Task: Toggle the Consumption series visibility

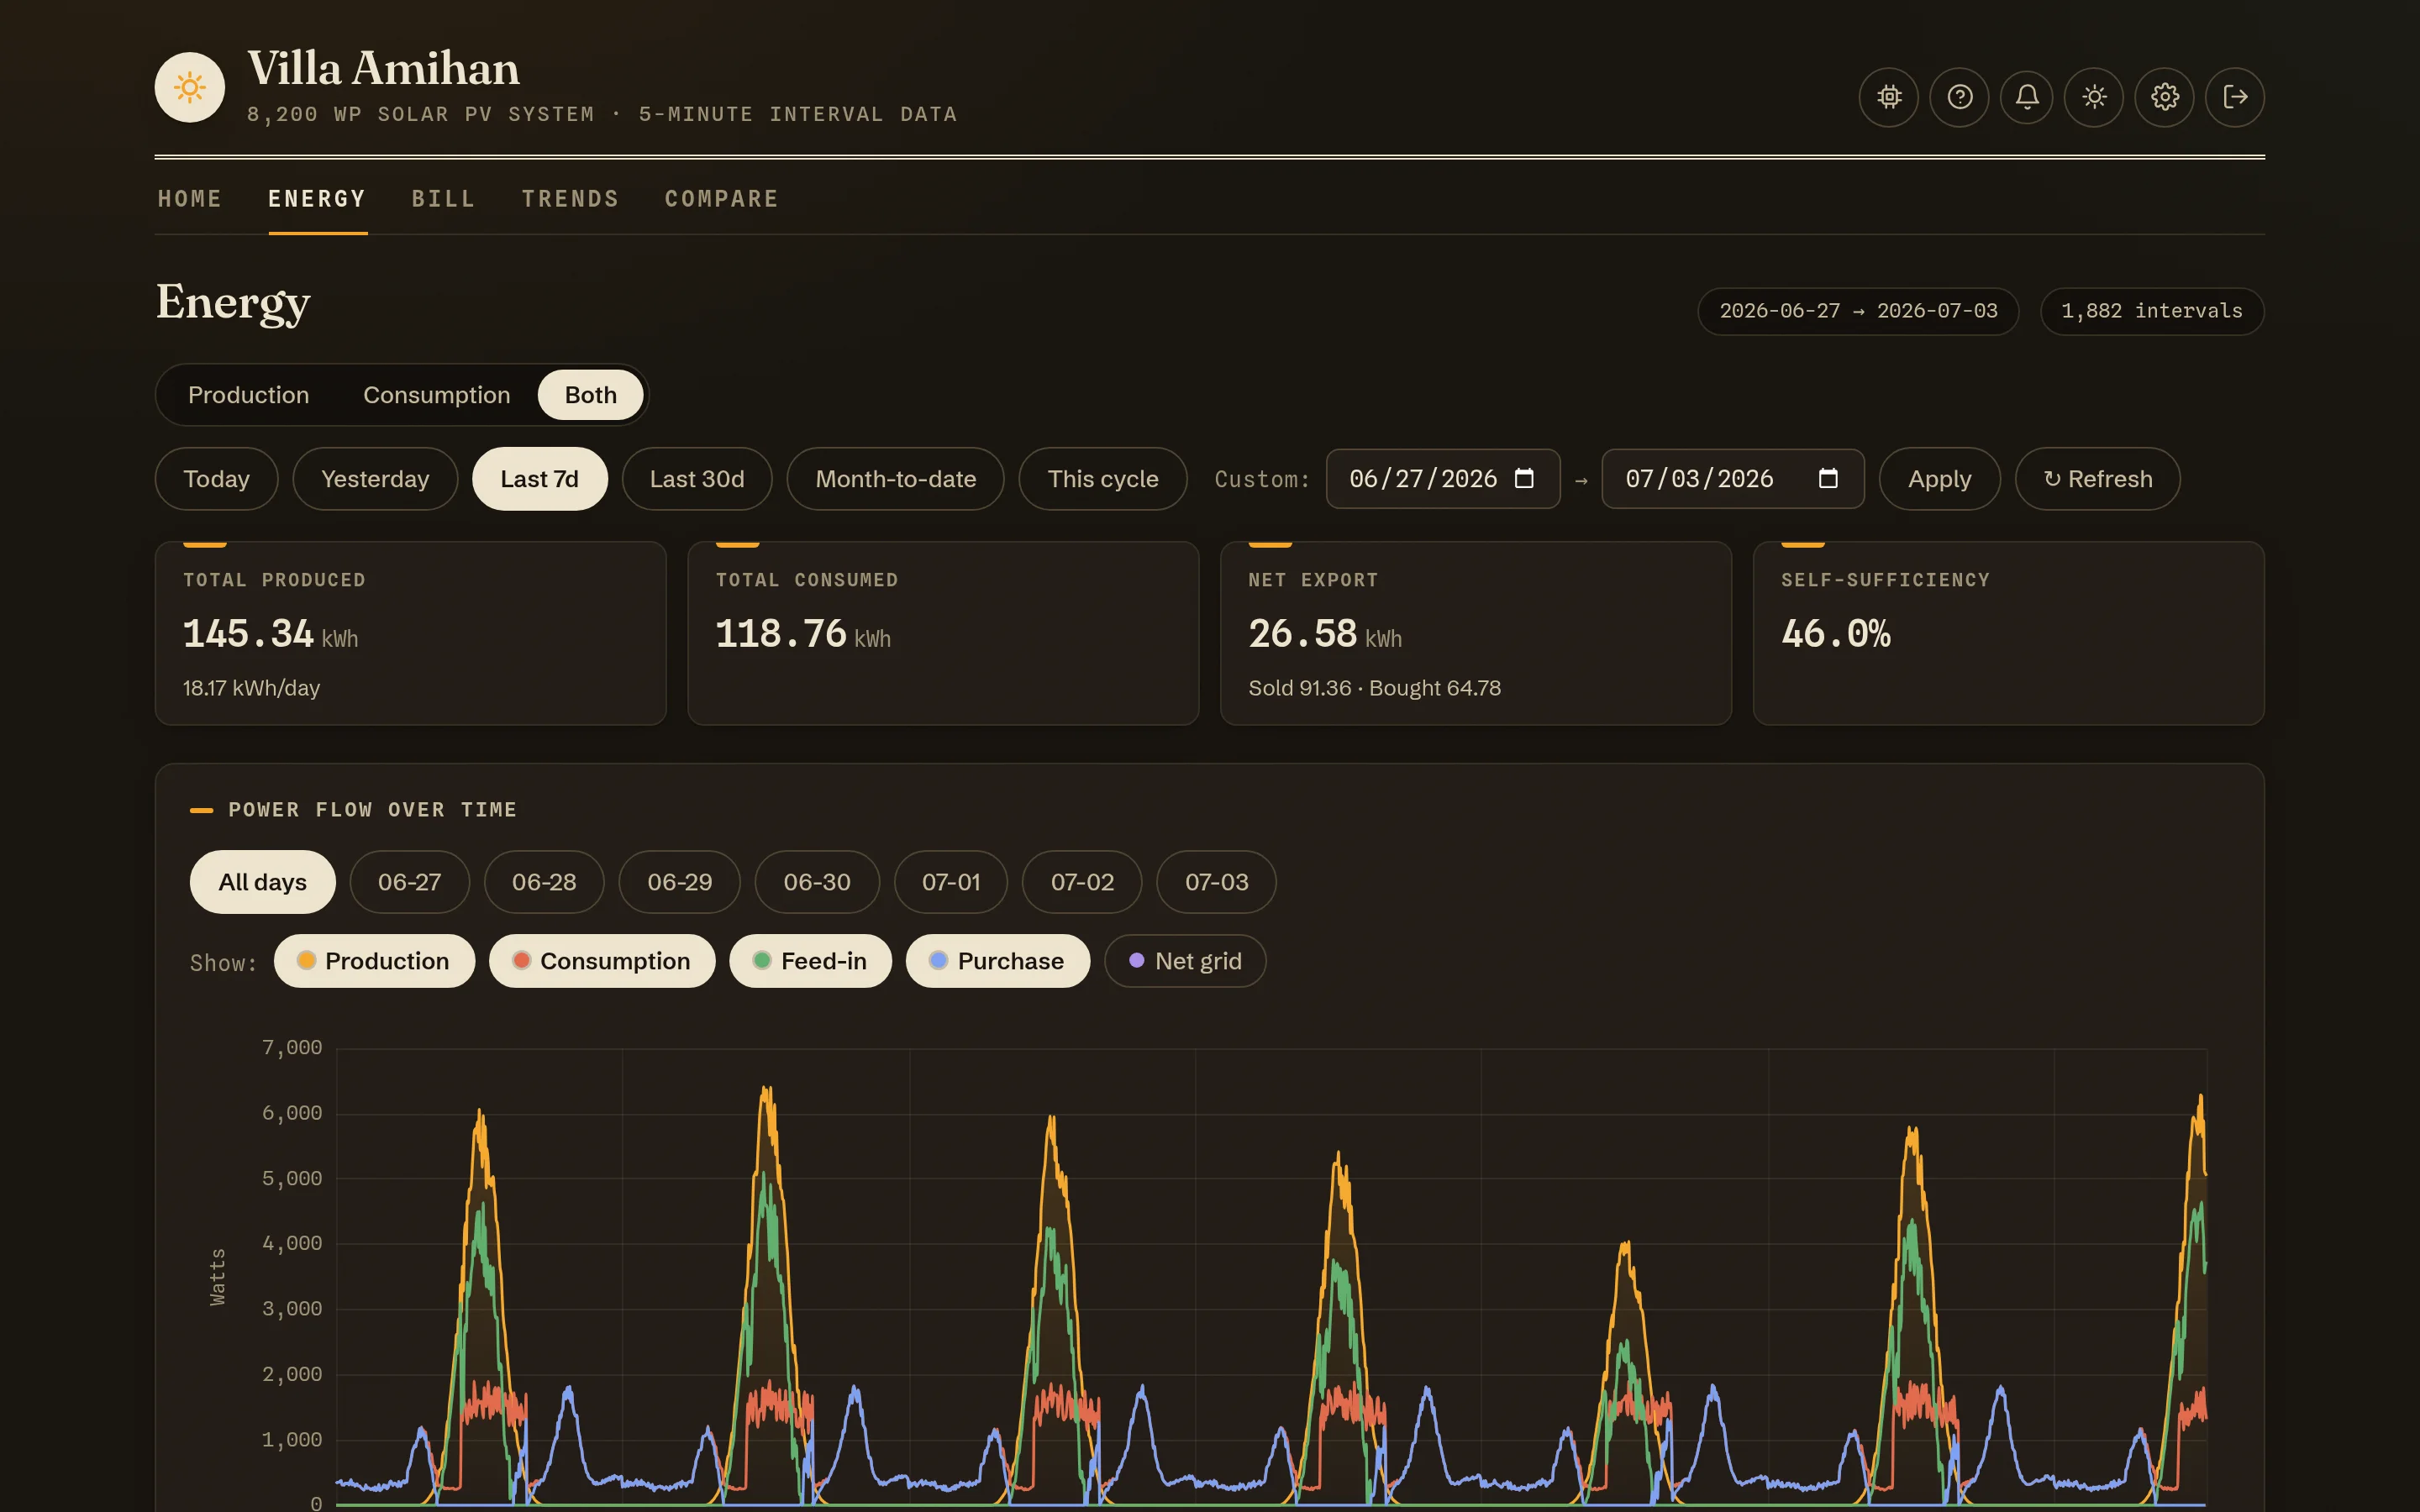Action: point(602,961)
